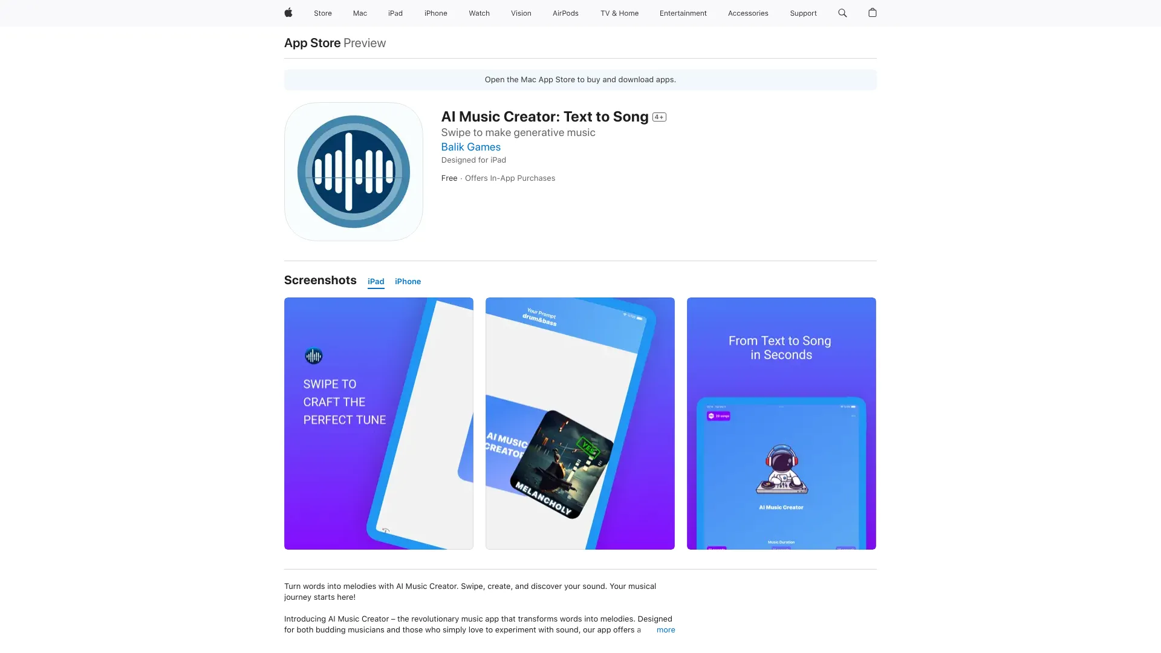Click the Balik Games developer link
The image size is (1161, 653).
point(470,147)
